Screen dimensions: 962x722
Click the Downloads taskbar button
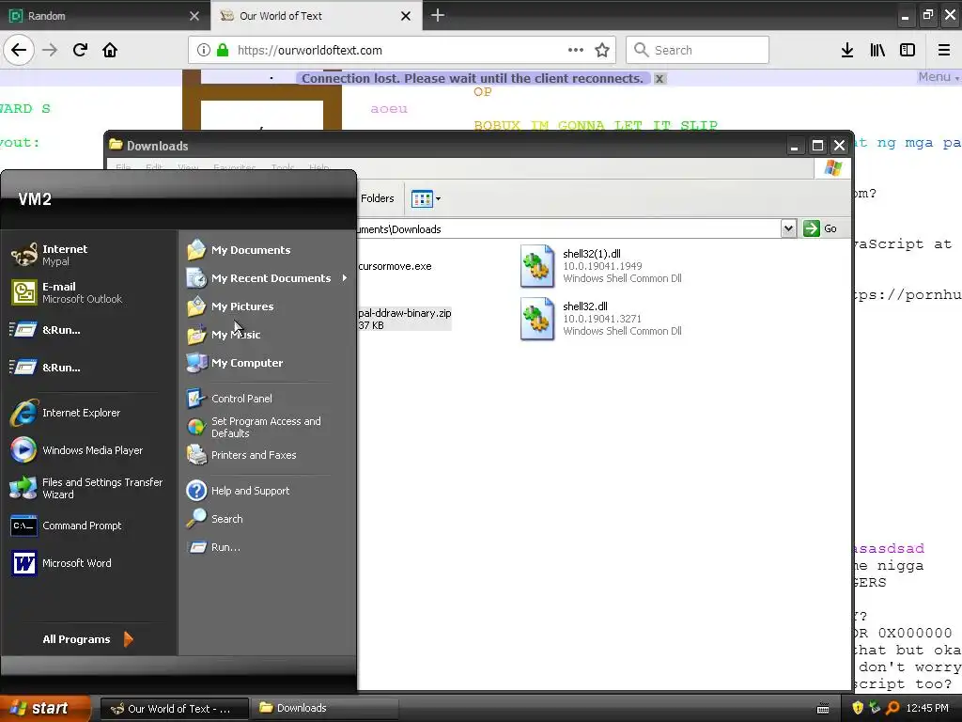[324, 709]
